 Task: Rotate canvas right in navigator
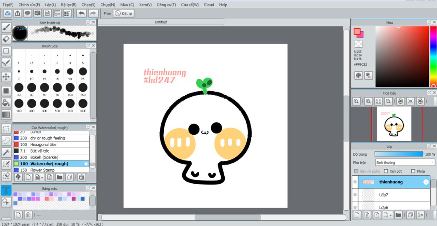point(420,101)
